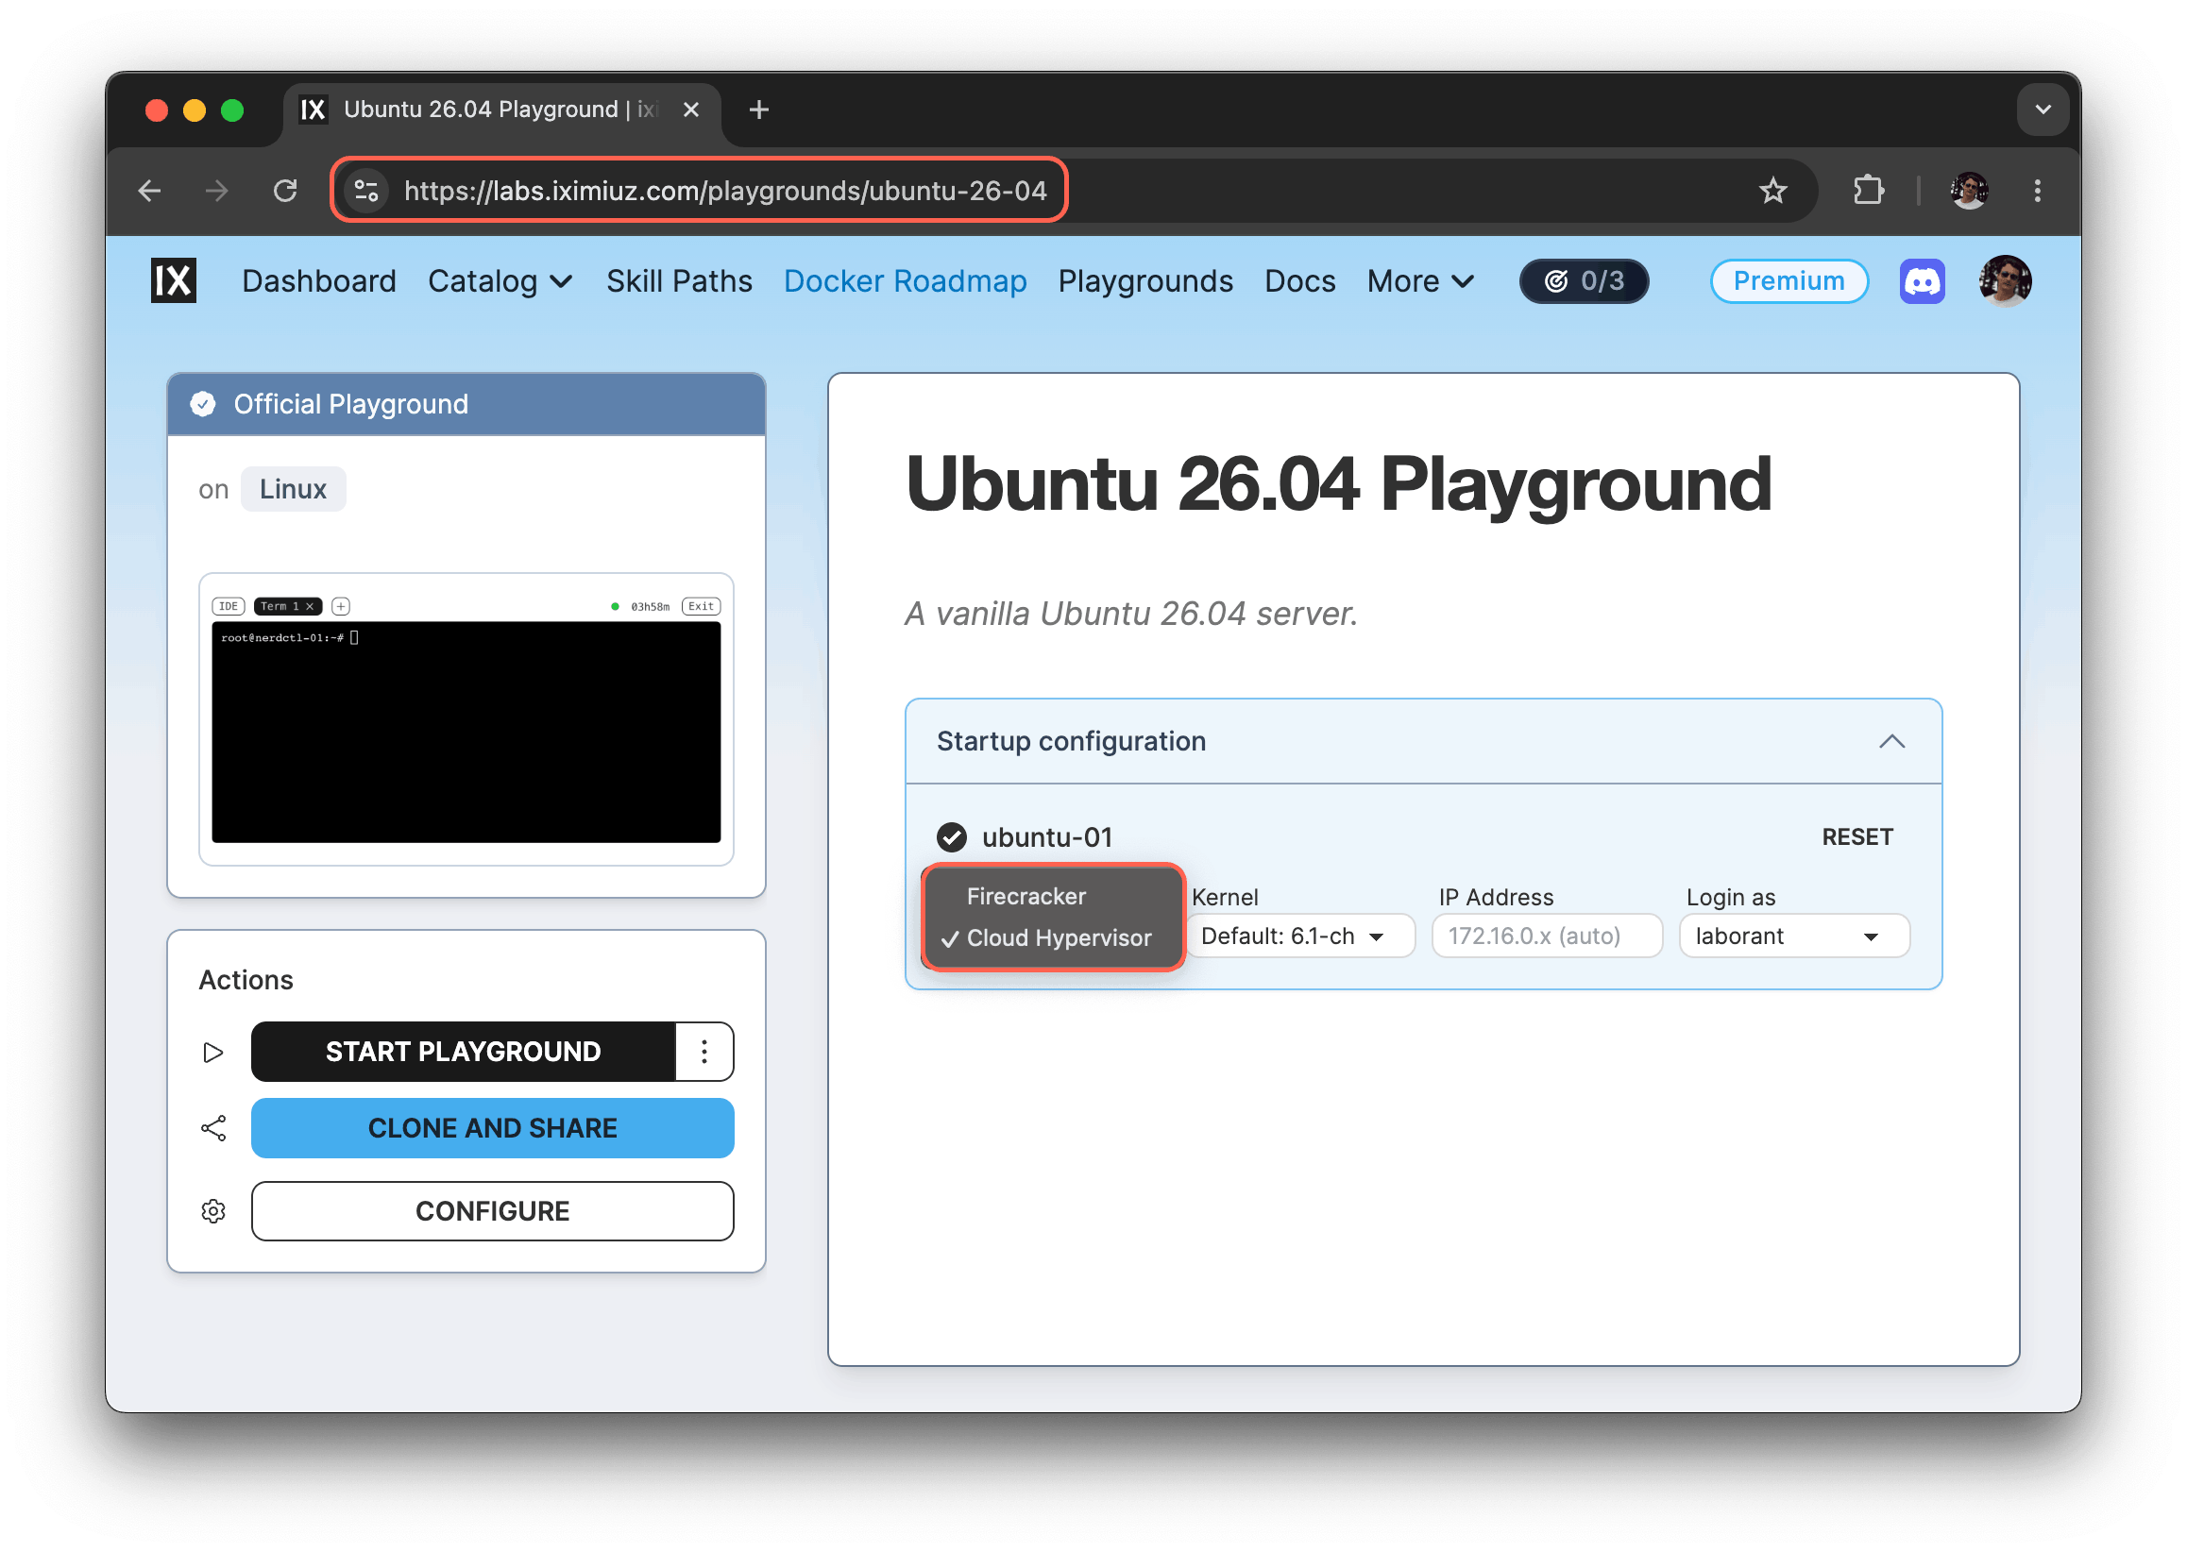This screenshot has width=2187, height=1552.
Task: Click the browser forward arrow
Action: click(x=217, y=191)
